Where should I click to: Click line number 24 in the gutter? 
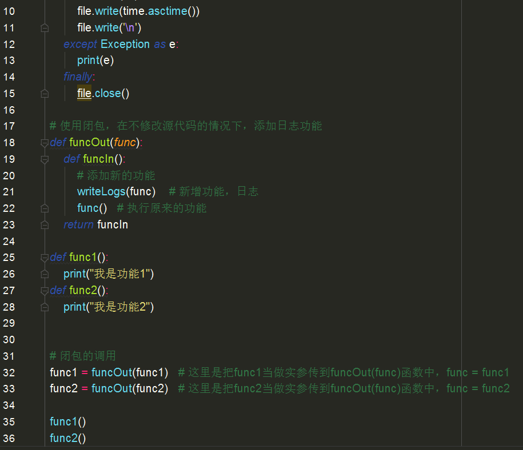pos(9,242)
